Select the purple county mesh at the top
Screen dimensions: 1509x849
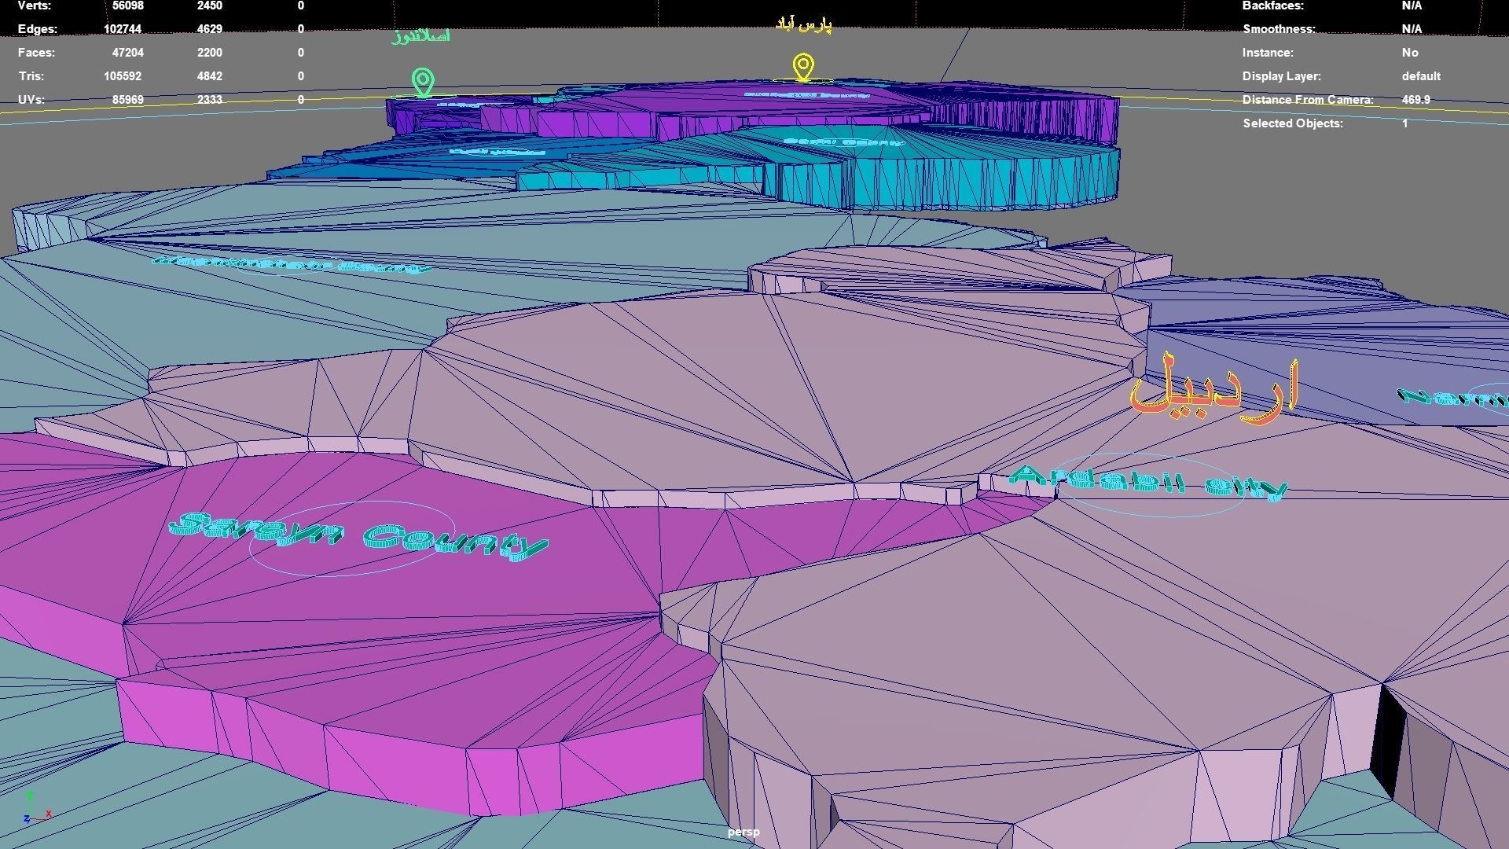click(x=1022, y=118)
